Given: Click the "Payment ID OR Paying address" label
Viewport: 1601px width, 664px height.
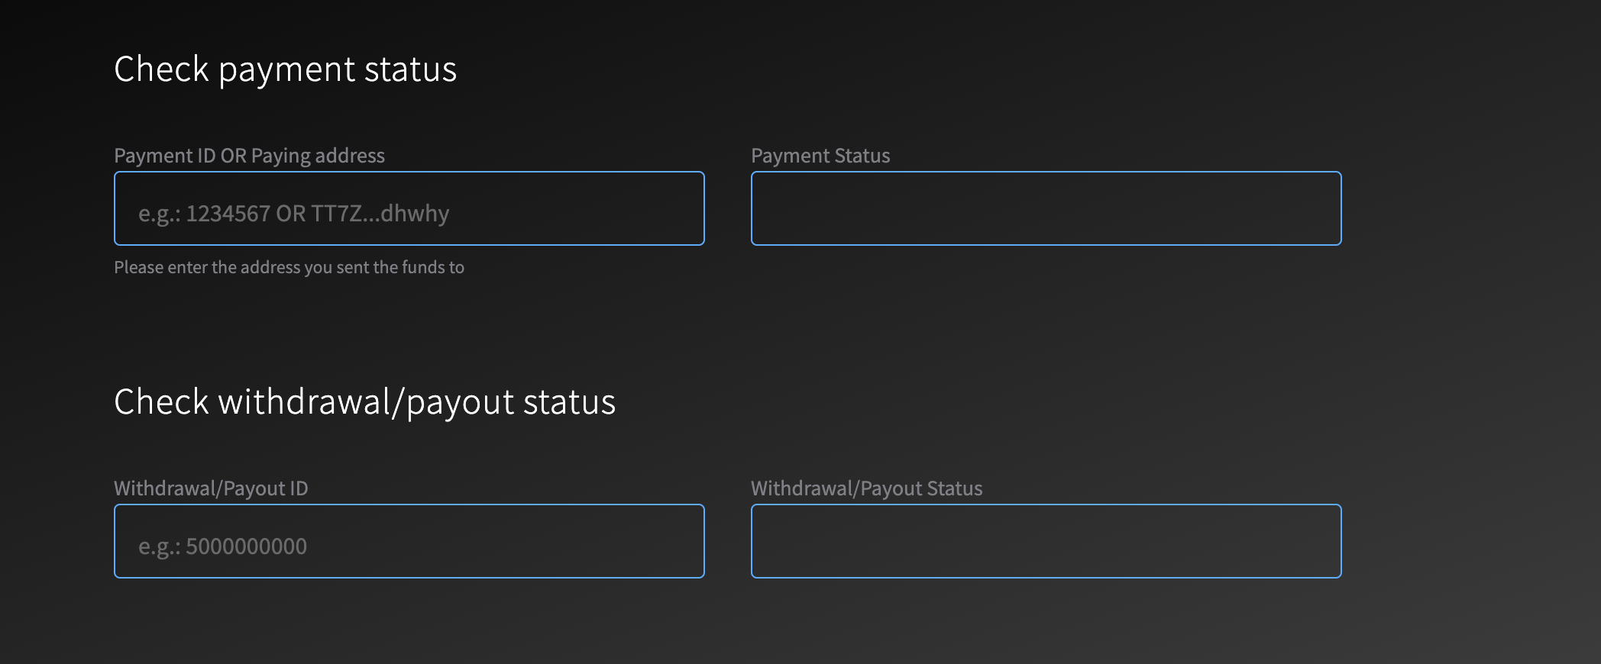Looking at the screenshot, I should point(249,156).
